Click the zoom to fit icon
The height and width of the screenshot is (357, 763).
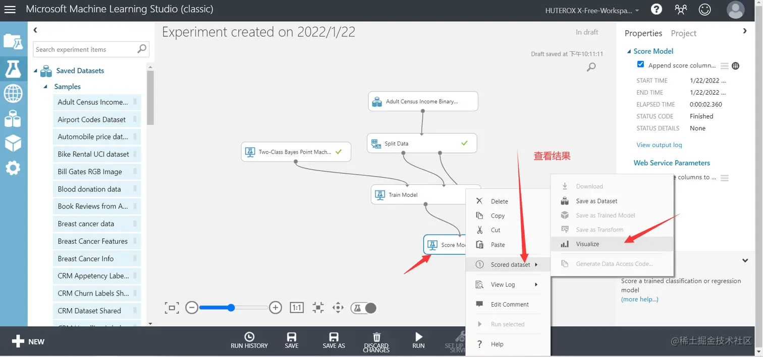coord(172,308)
